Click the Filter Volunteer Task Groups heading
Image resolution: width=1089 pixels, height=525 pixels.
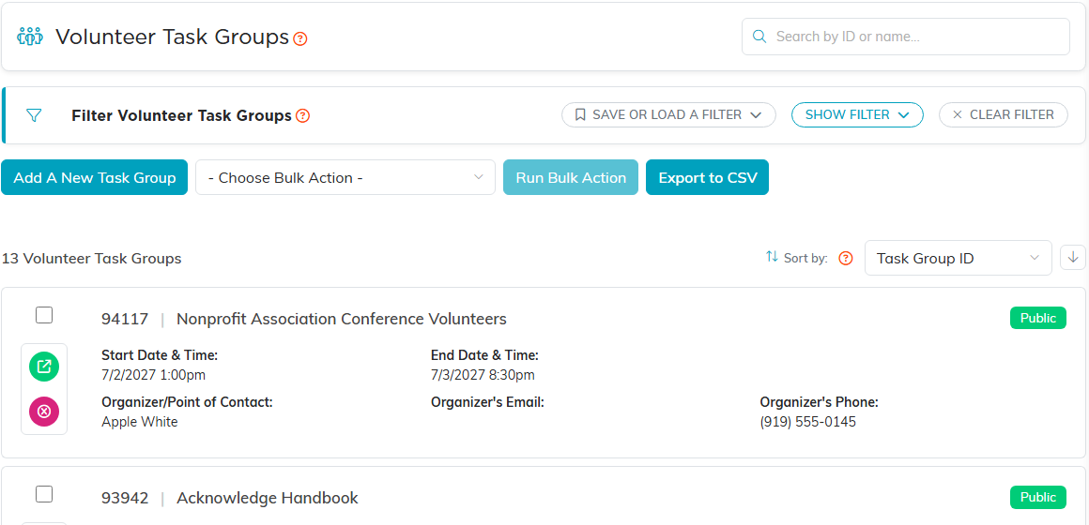coord(181,116)
